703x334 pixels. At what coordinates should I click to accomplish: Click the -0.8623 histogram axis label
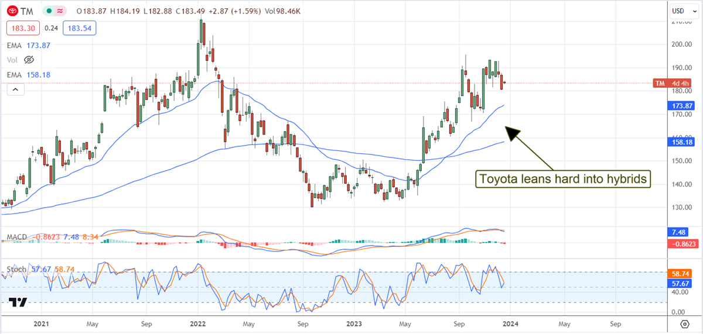(682, 243)
